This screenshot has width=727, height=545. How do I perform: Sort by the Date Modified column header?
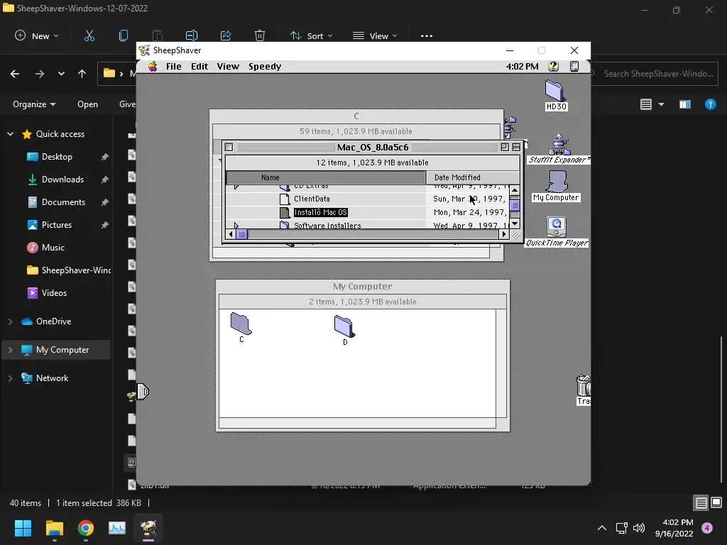pos(472,177)
